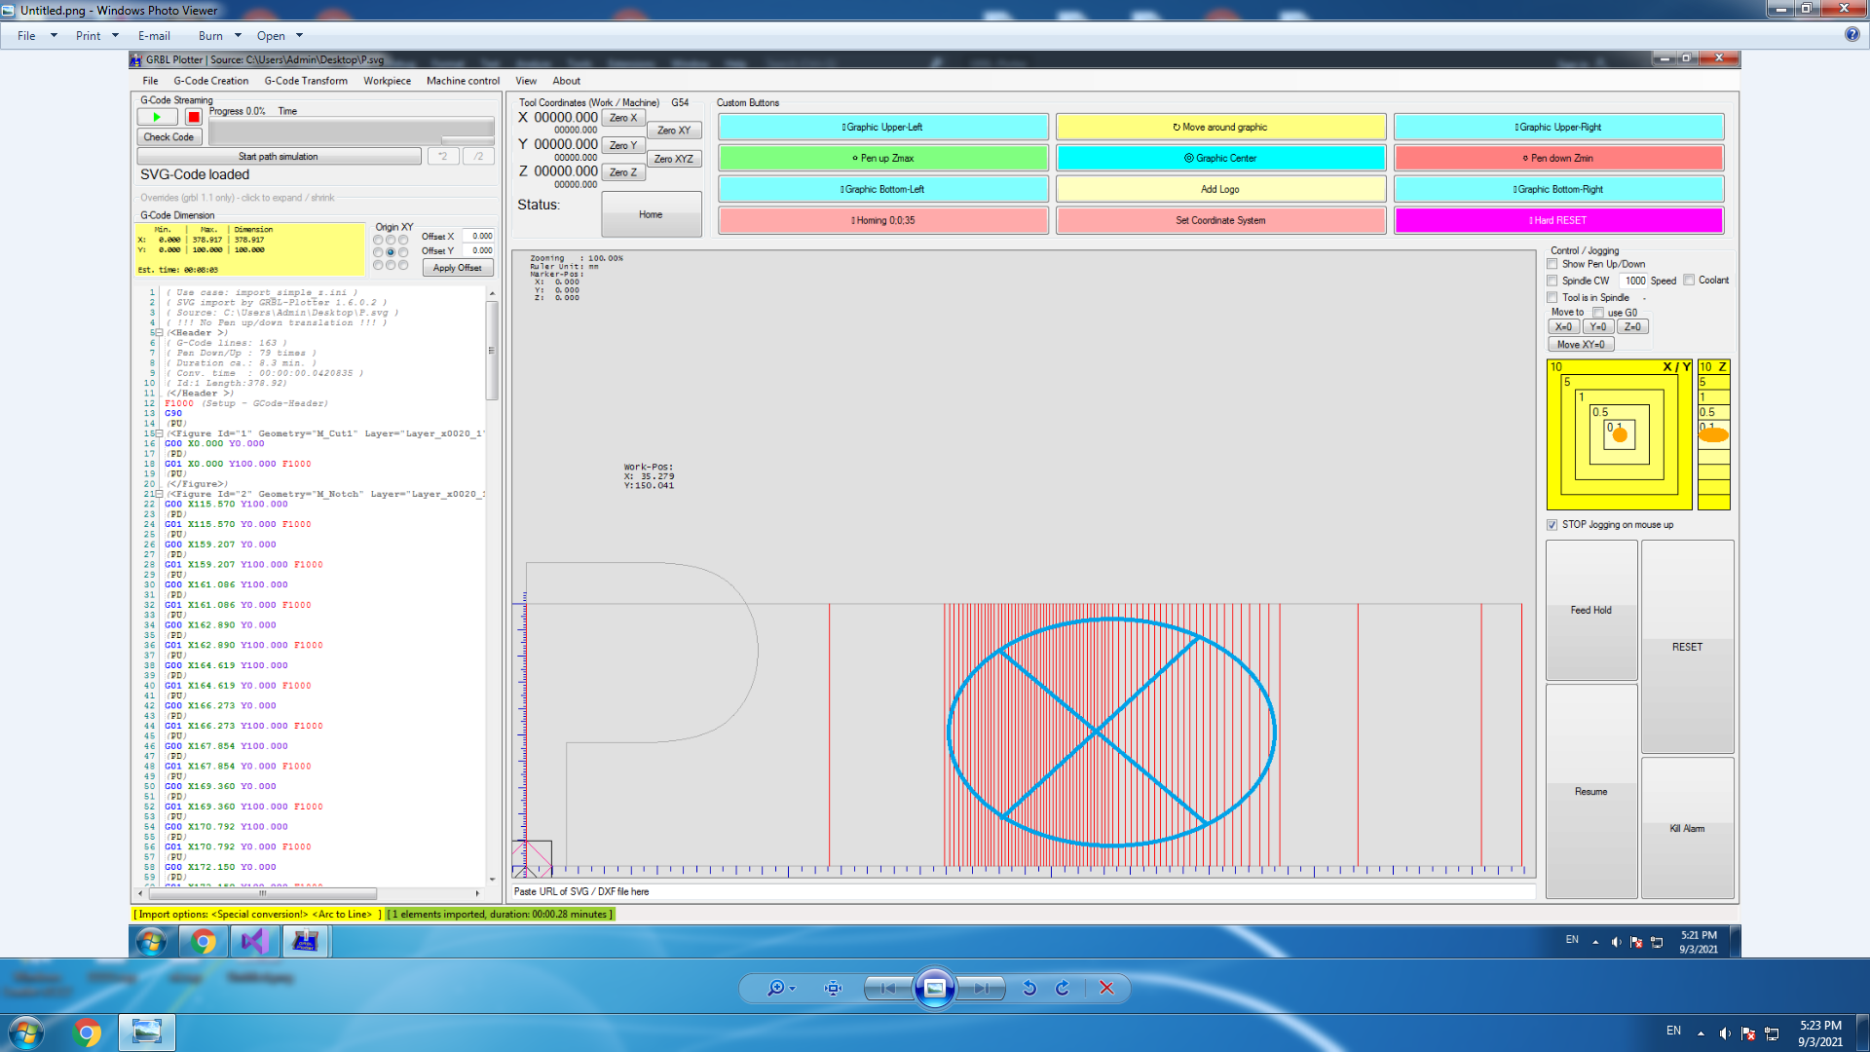Open the G-Code Transform menu

304,81
